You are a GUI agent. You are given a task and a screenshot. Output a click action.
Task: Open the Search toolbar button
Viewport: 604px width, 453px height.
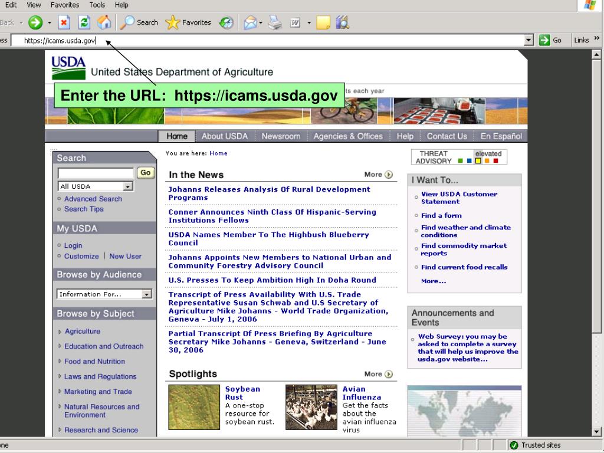[x=139, y=22]
